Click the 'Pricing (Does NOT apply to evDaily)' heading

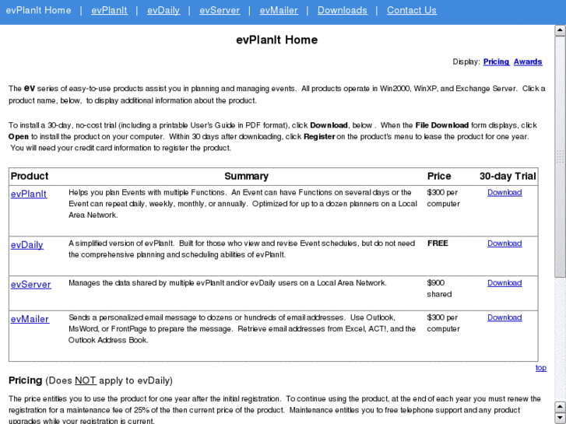pos(90,380)
